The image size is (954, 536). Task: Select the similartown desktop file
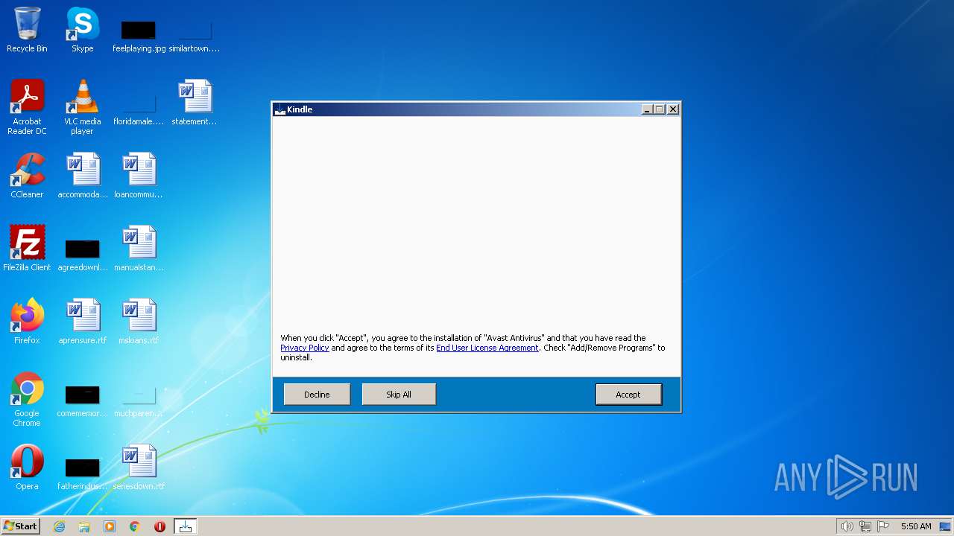(x=194, y=36)
